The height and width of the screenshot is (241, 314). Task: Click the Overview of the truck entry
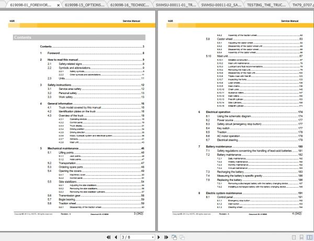pyautogui.click(x=96, y=116)
